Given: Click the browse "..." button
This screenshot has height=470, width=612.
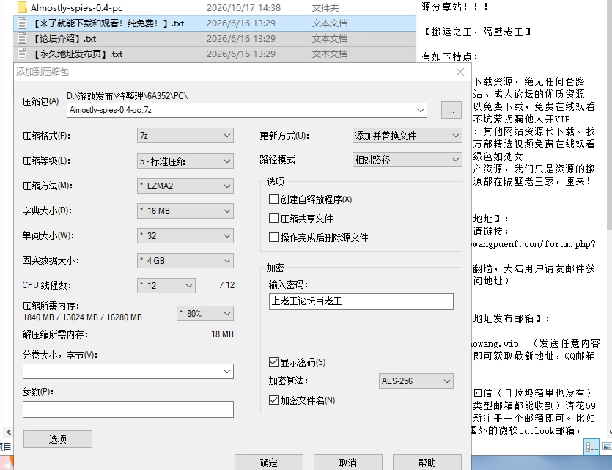Looking at the screenshot, I should 451,110.
